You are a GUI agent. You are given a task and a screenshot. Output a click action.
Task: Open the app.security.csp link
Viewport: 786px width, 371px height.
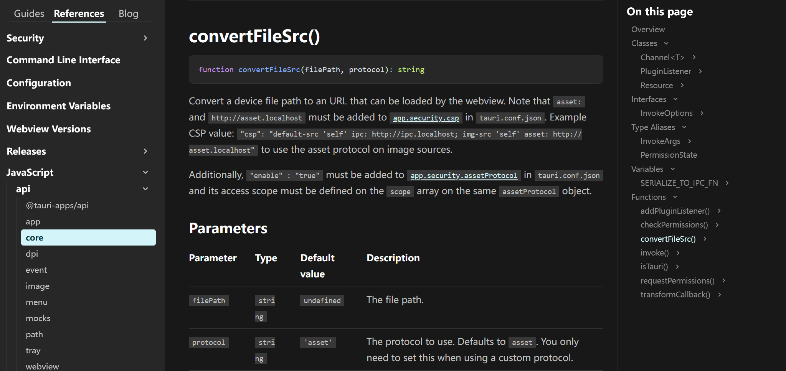(x=426, y=118)
